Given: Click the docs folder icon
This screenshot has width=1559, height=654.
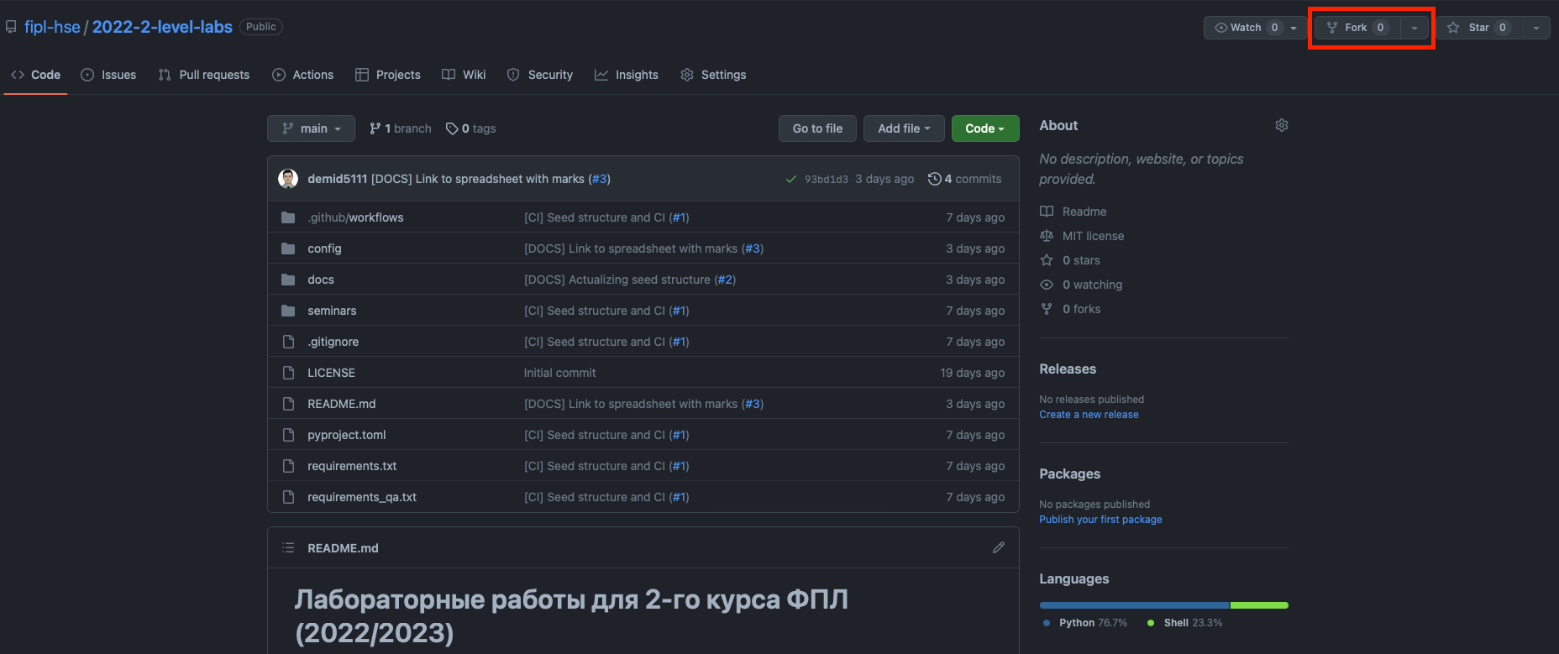Looking at the screenshot, I should tap(288, 280).
